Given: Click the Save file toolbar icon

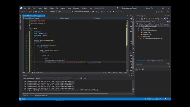Looking at the screenshot, I should (36, 12).
